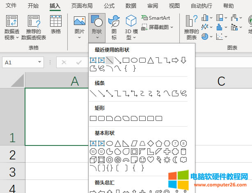Pick the heart shape in basic shapes
Screen dimensions: 252x193
[x=151, y=159]
